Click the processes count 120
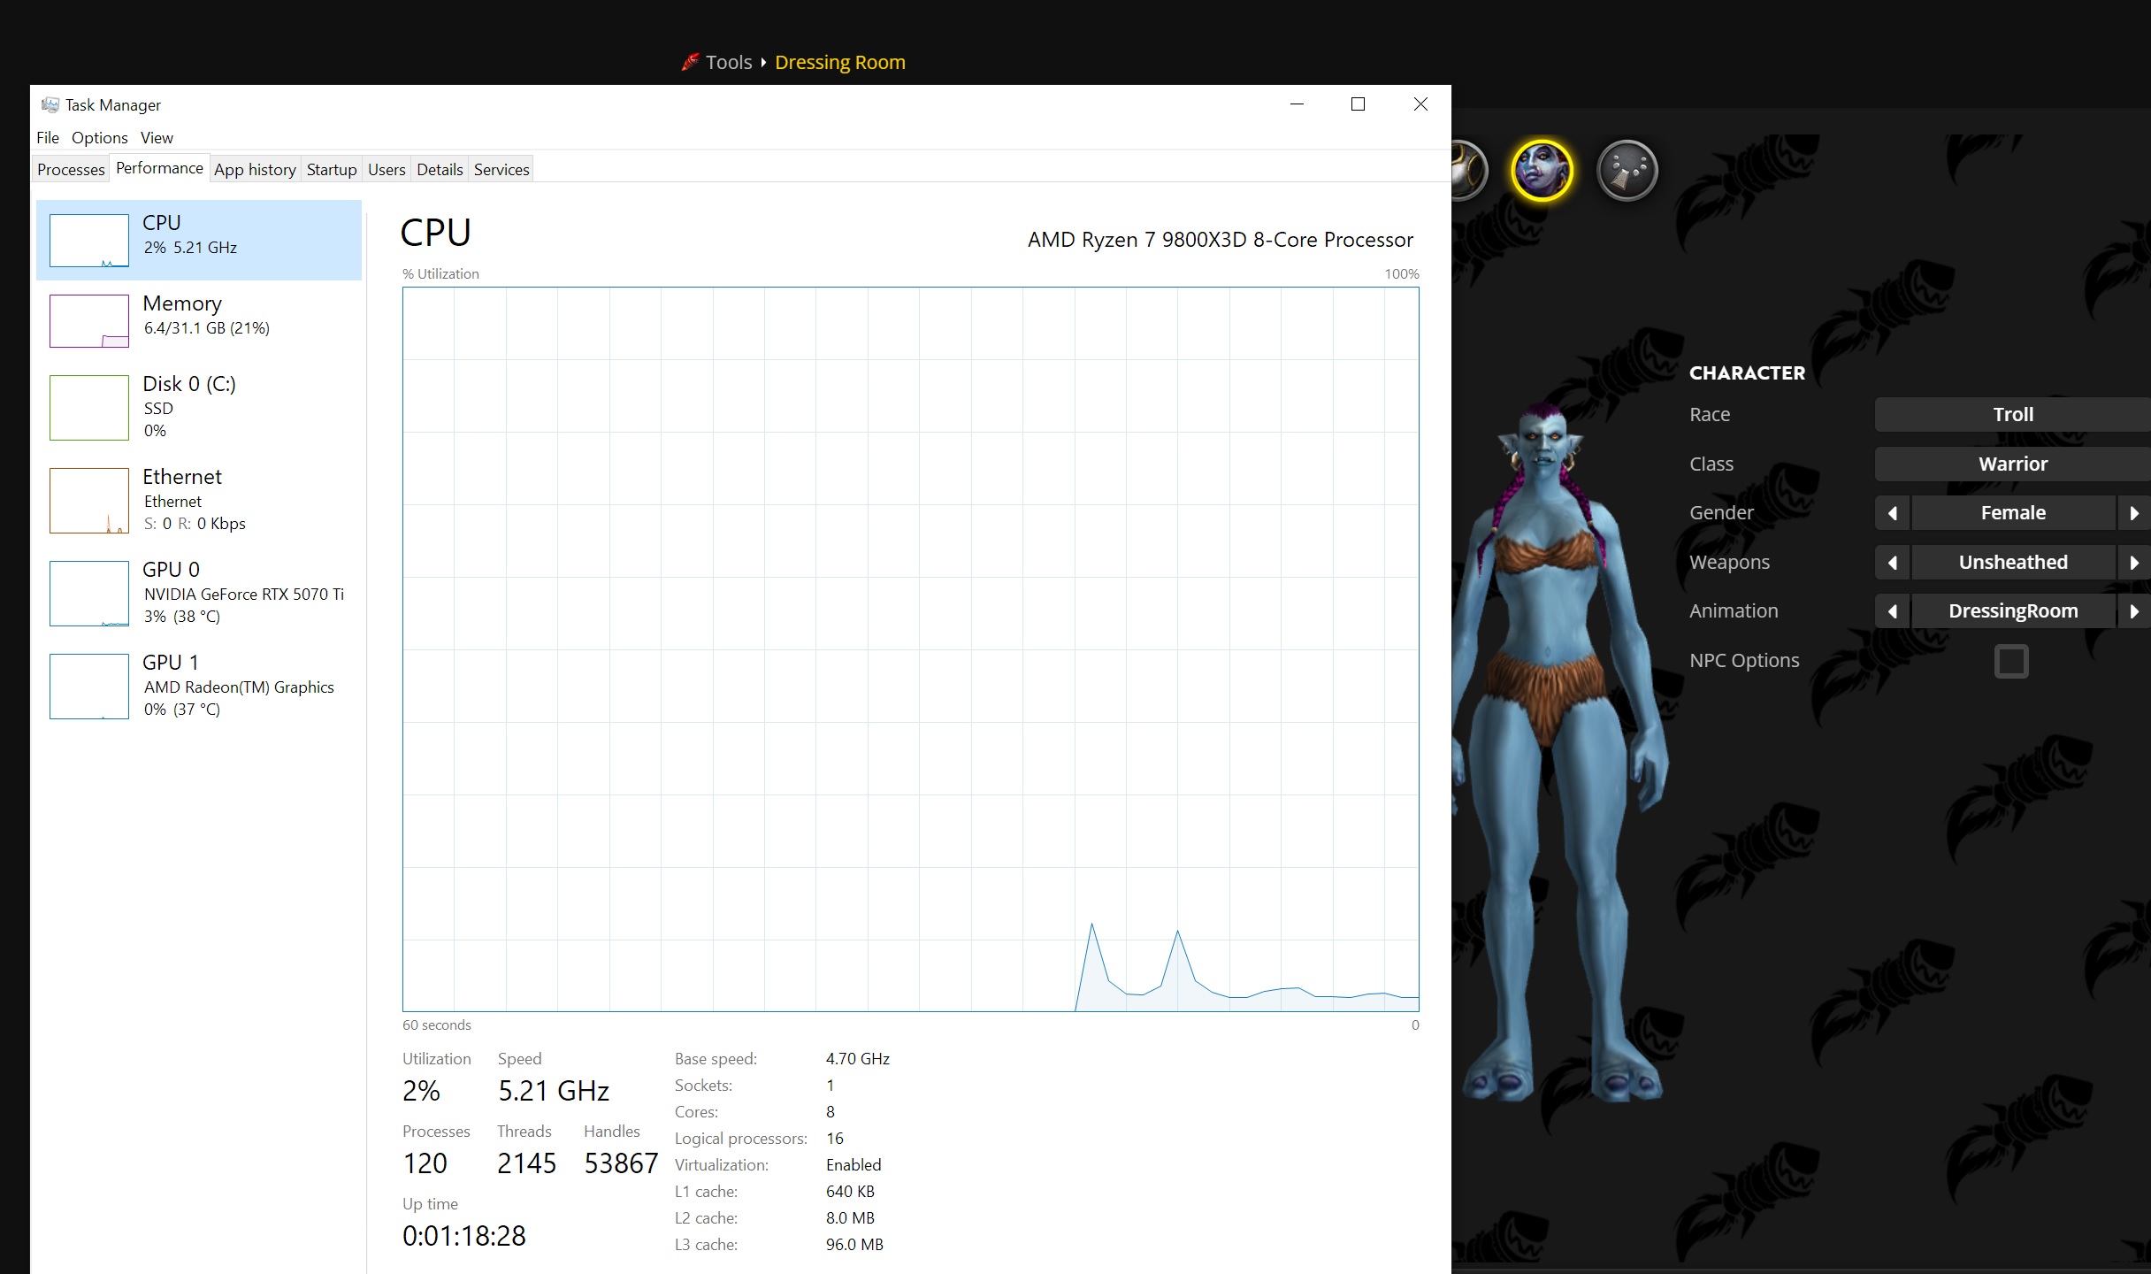The height and width of the screenshot is (1274, 2151). pyautogui.click(x=425, y=1163)
